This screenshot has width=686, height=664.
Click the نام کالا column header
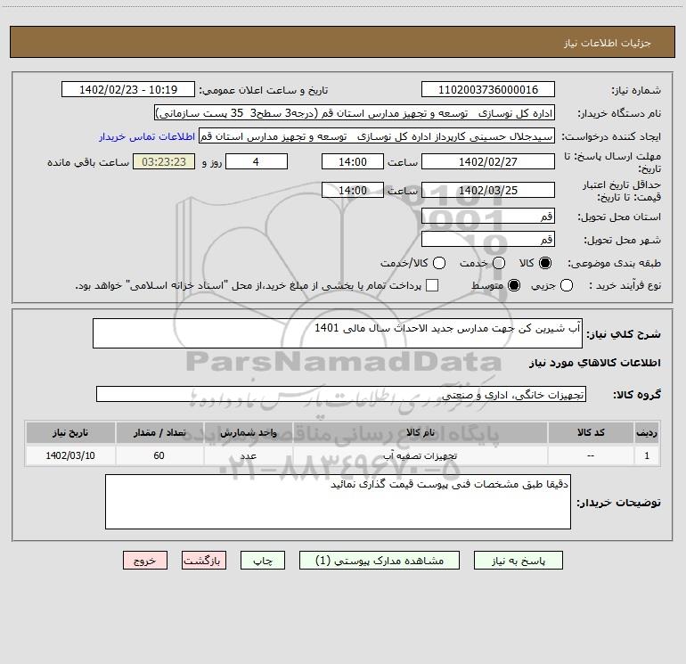click(420, 432)
